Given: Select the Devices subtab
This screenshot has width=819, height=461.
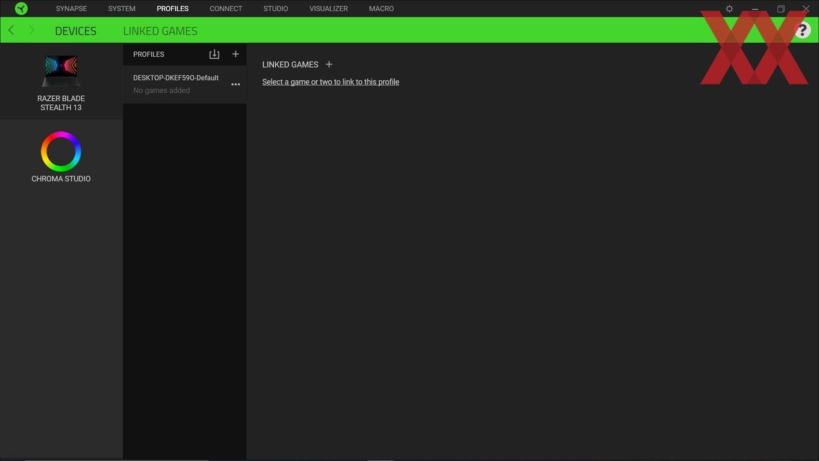Looking at the screenshot, I should (x=76, y=31).
